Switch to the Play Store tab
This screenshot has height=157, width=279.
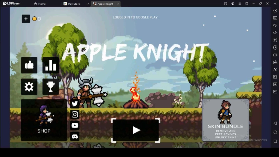pyautogui.click(x=72, y=4)
